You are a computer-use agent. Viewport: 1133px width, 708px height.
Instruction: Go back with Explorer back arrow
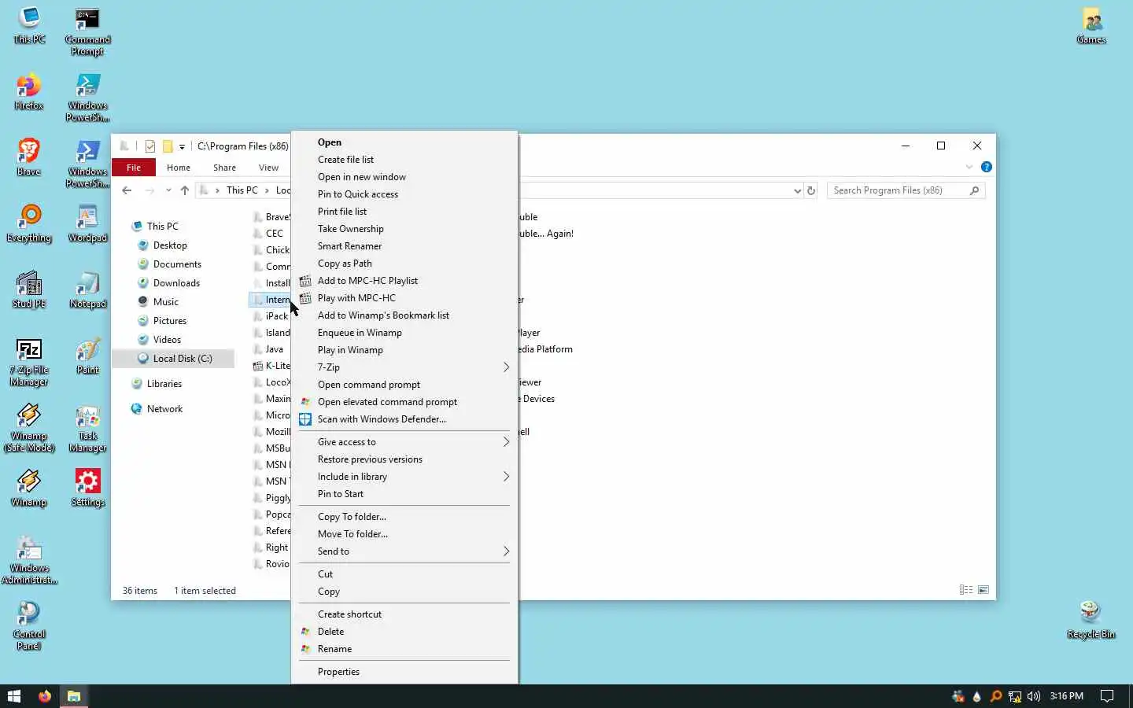point(127,190)
